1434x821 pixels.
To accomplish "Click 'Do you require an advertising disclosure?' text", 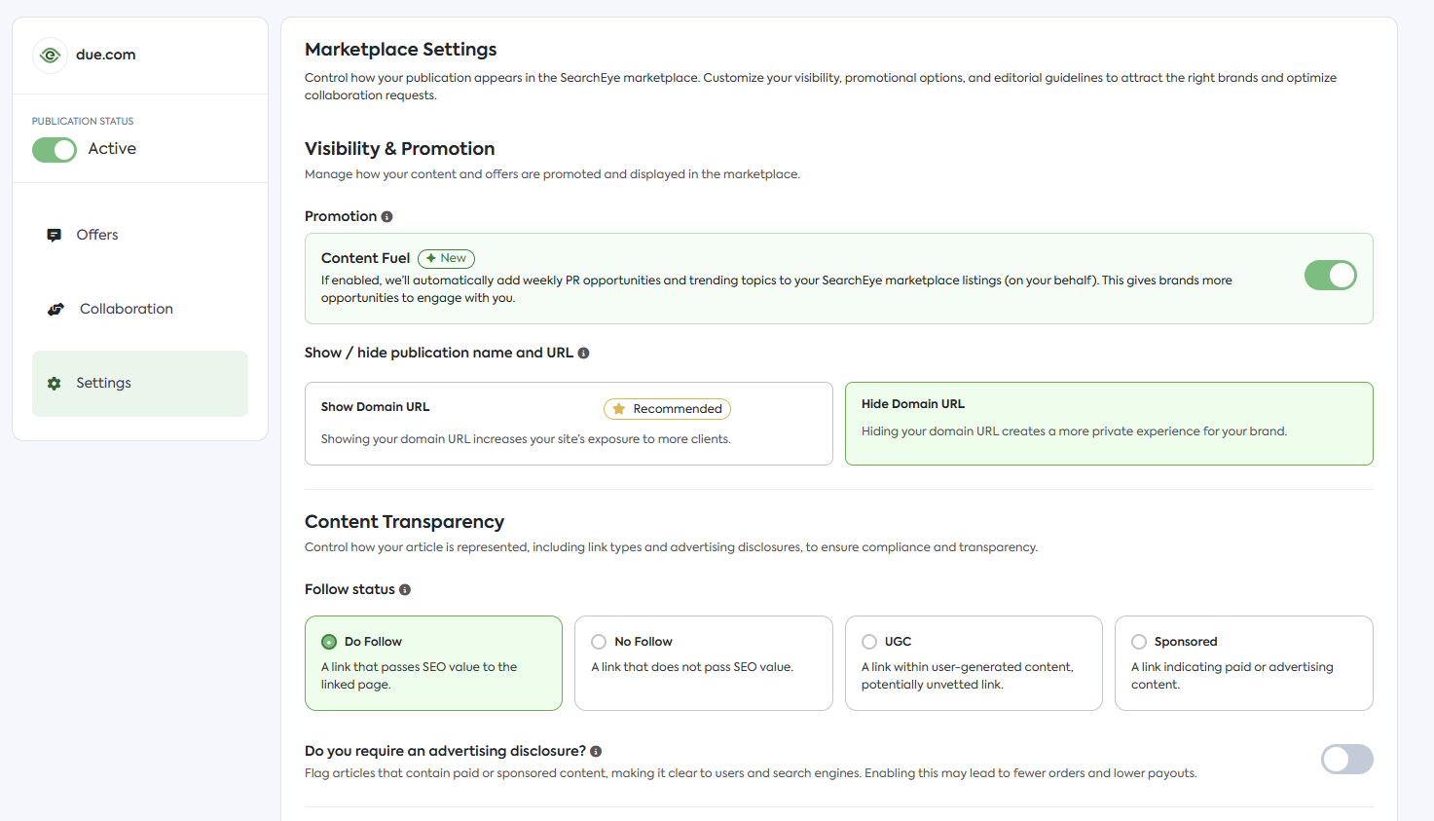I will point(445,751).
